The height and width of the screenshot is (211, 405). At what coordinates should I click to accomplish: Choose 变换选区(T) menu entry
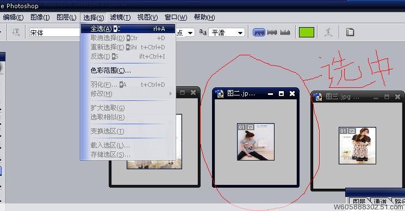pyautogui.click(x=128, y=131)
